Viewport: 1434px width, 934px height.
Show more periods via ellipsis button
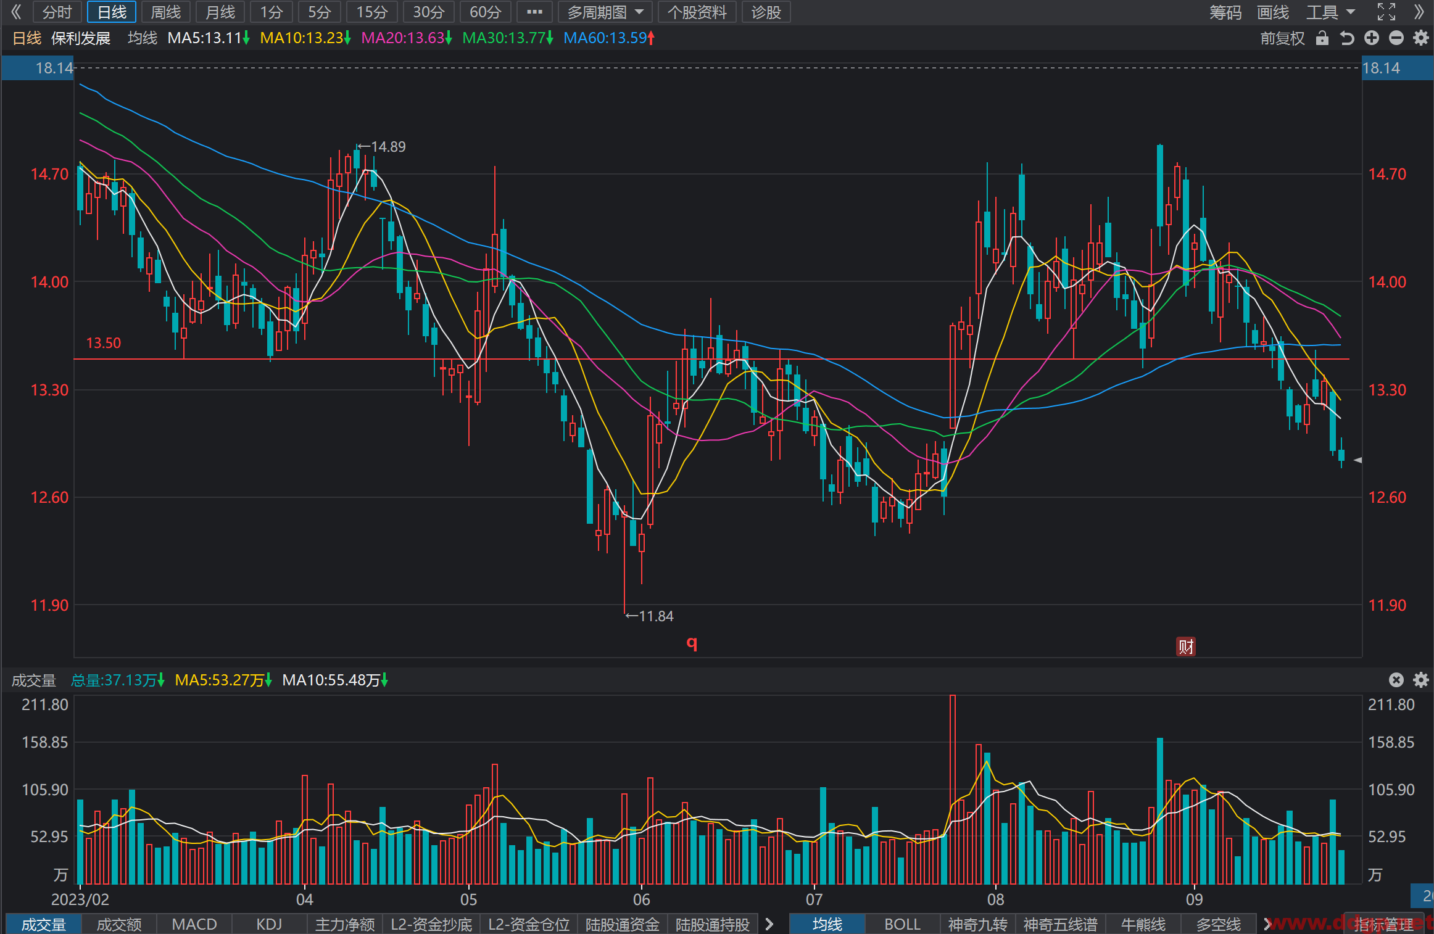point(534,12)
